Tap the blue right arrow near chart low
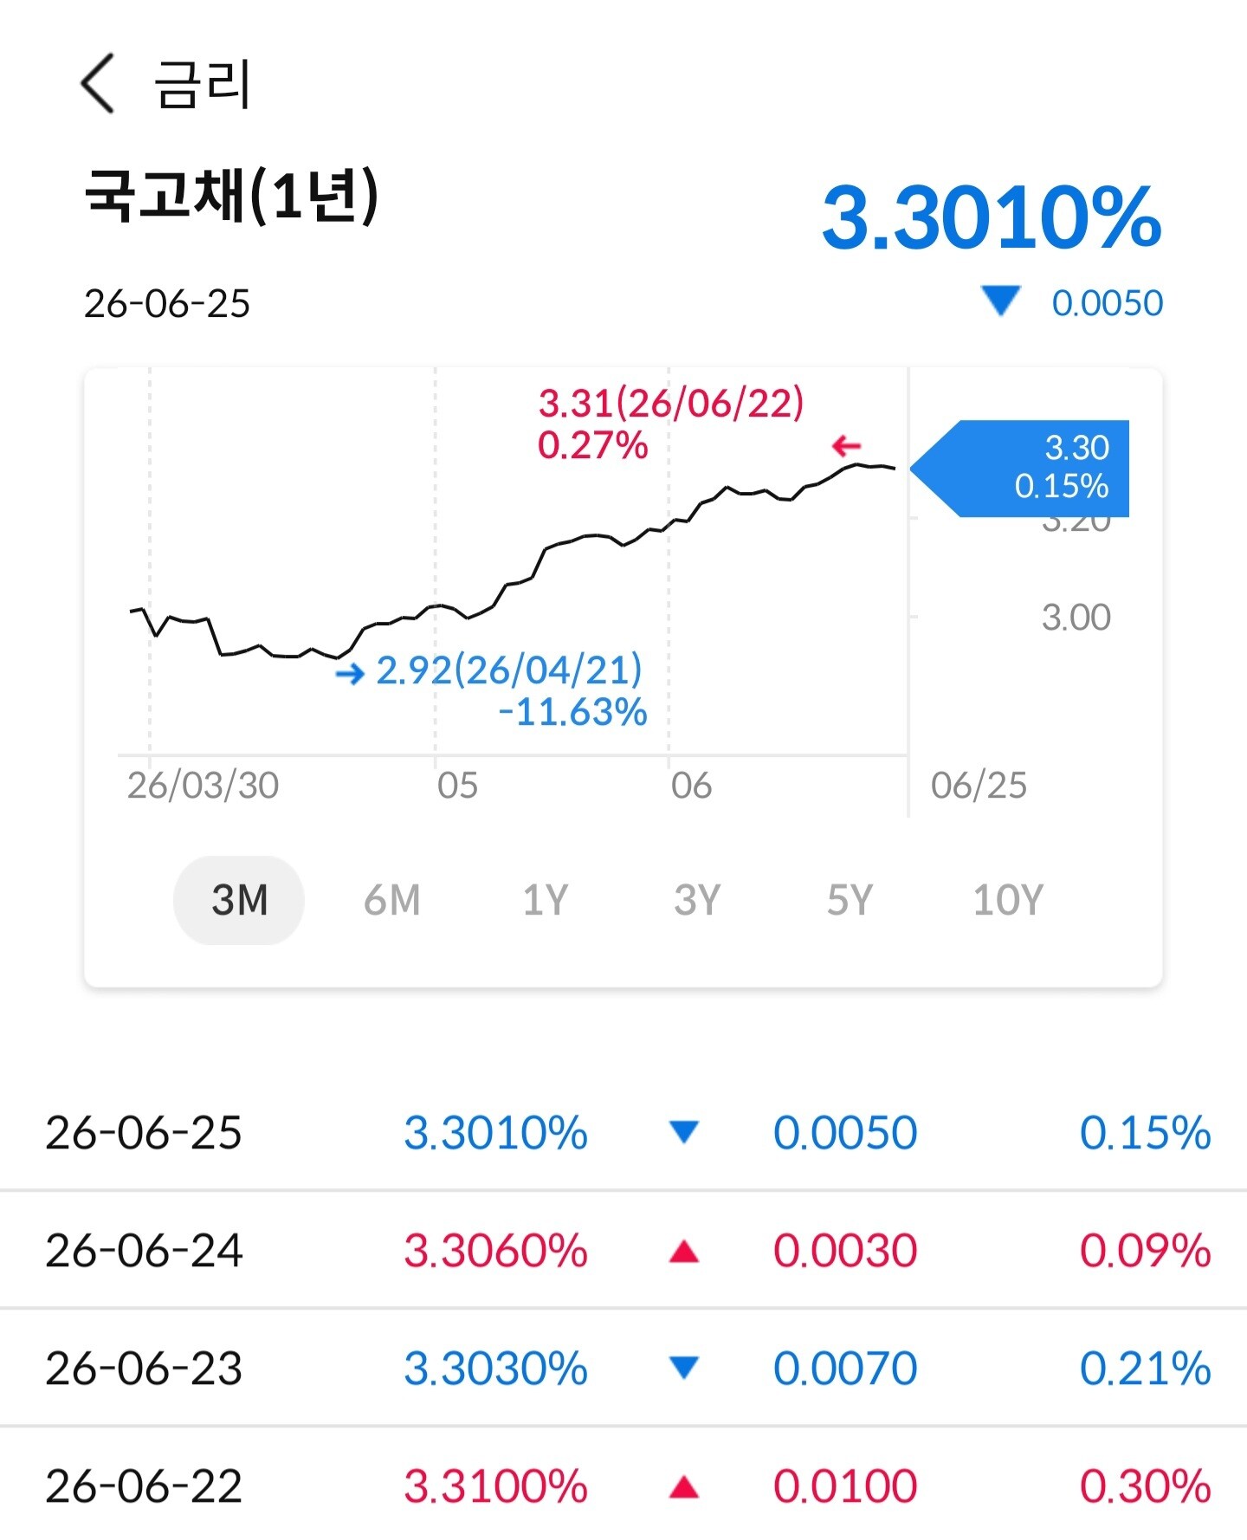 coord(351,674)
